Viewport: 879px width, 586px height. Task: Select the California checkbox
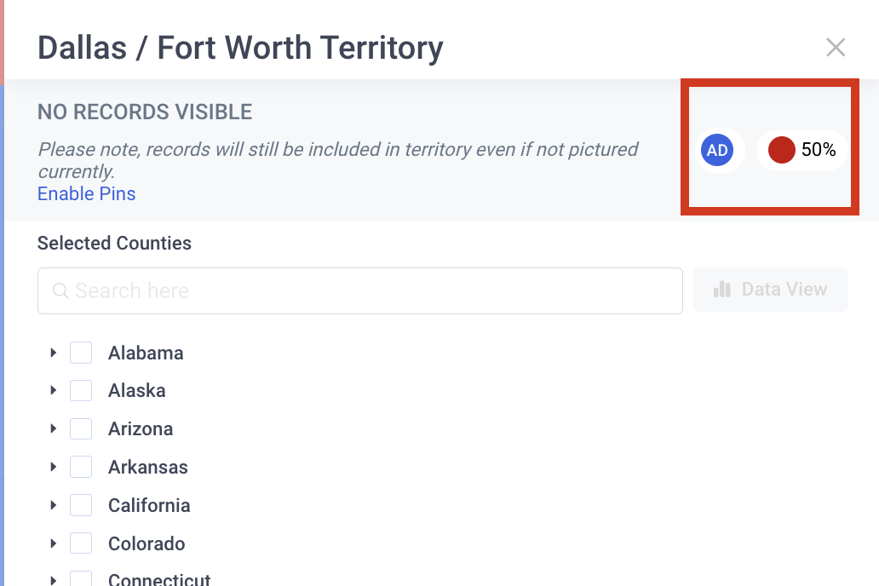click(x=81, y=505)
